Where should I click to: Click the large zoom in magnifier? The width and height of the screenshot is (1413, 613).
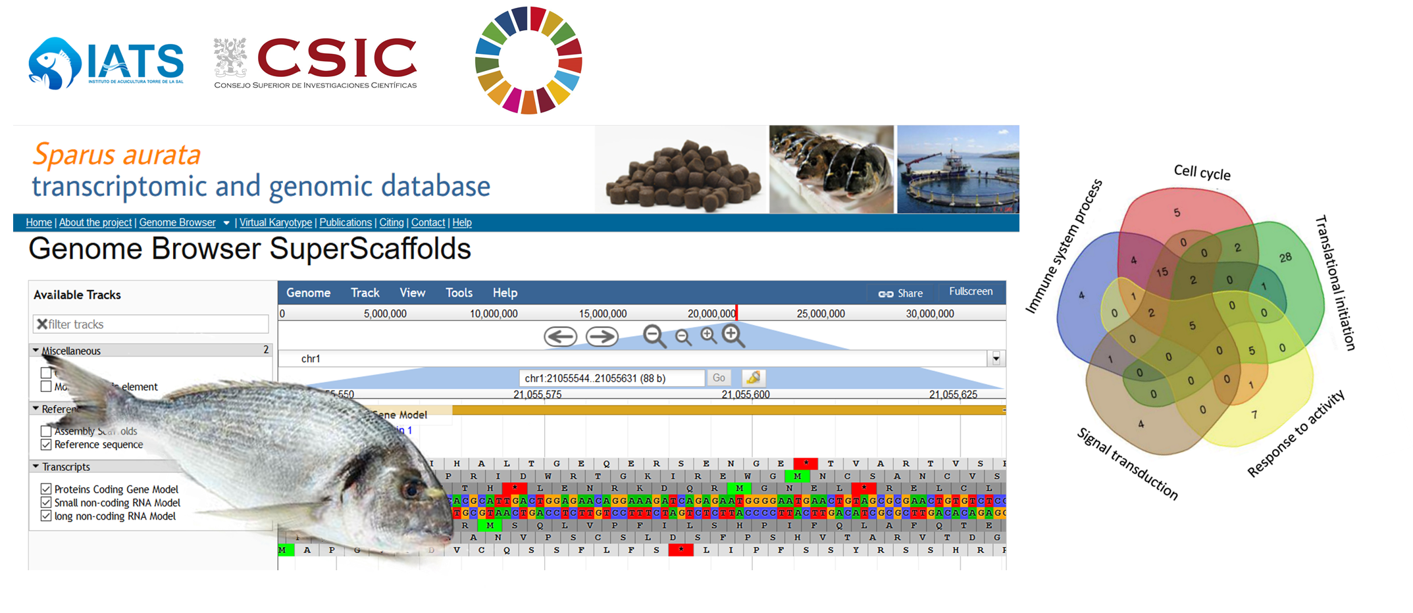(733, 335)
